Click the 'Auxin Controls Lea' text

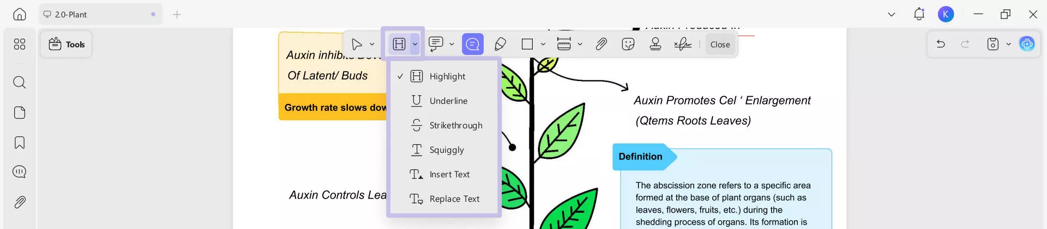click(338, 195)
